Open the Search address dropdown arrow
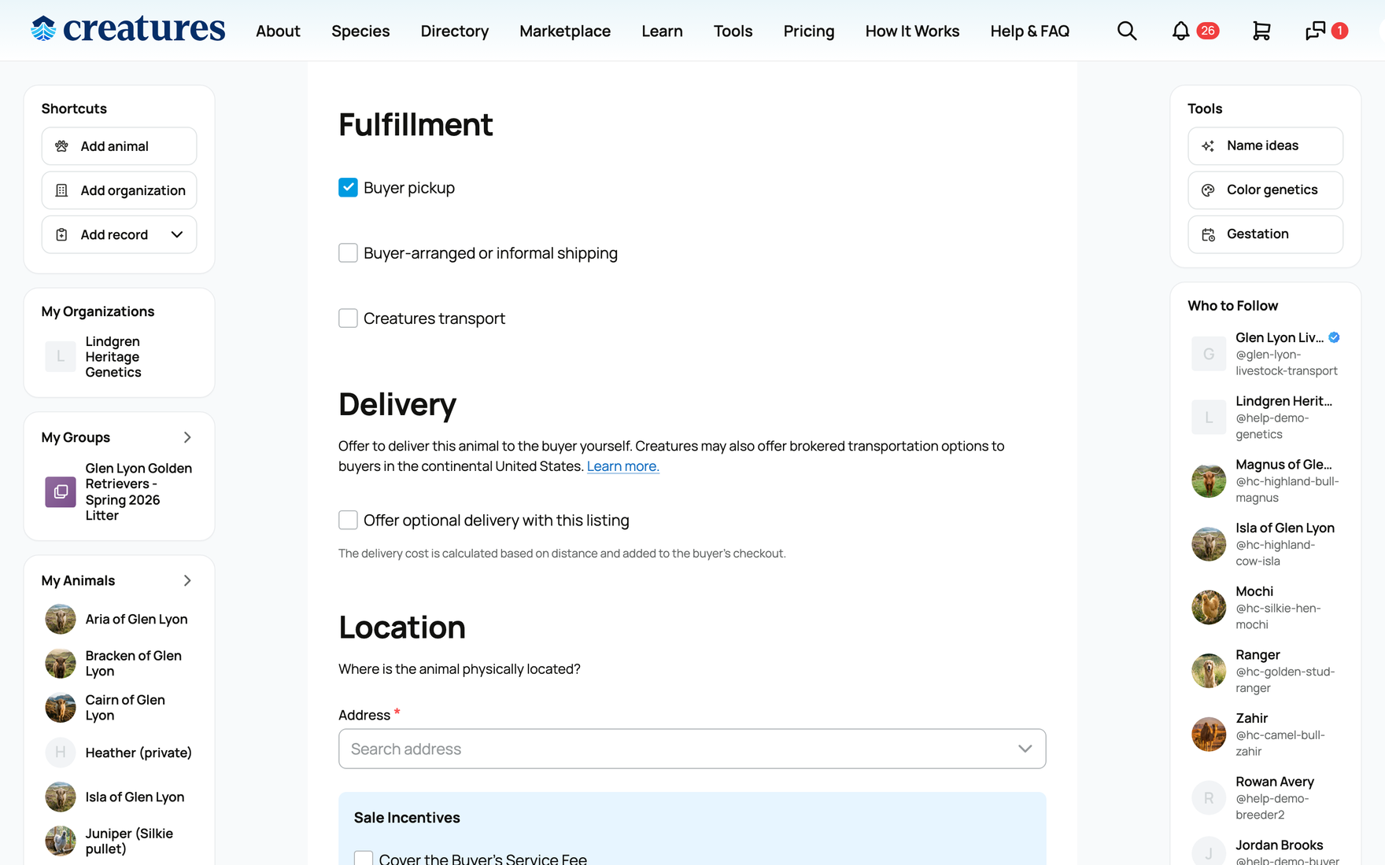The width and height of the screenshot is (1385, 865). 1025,749
